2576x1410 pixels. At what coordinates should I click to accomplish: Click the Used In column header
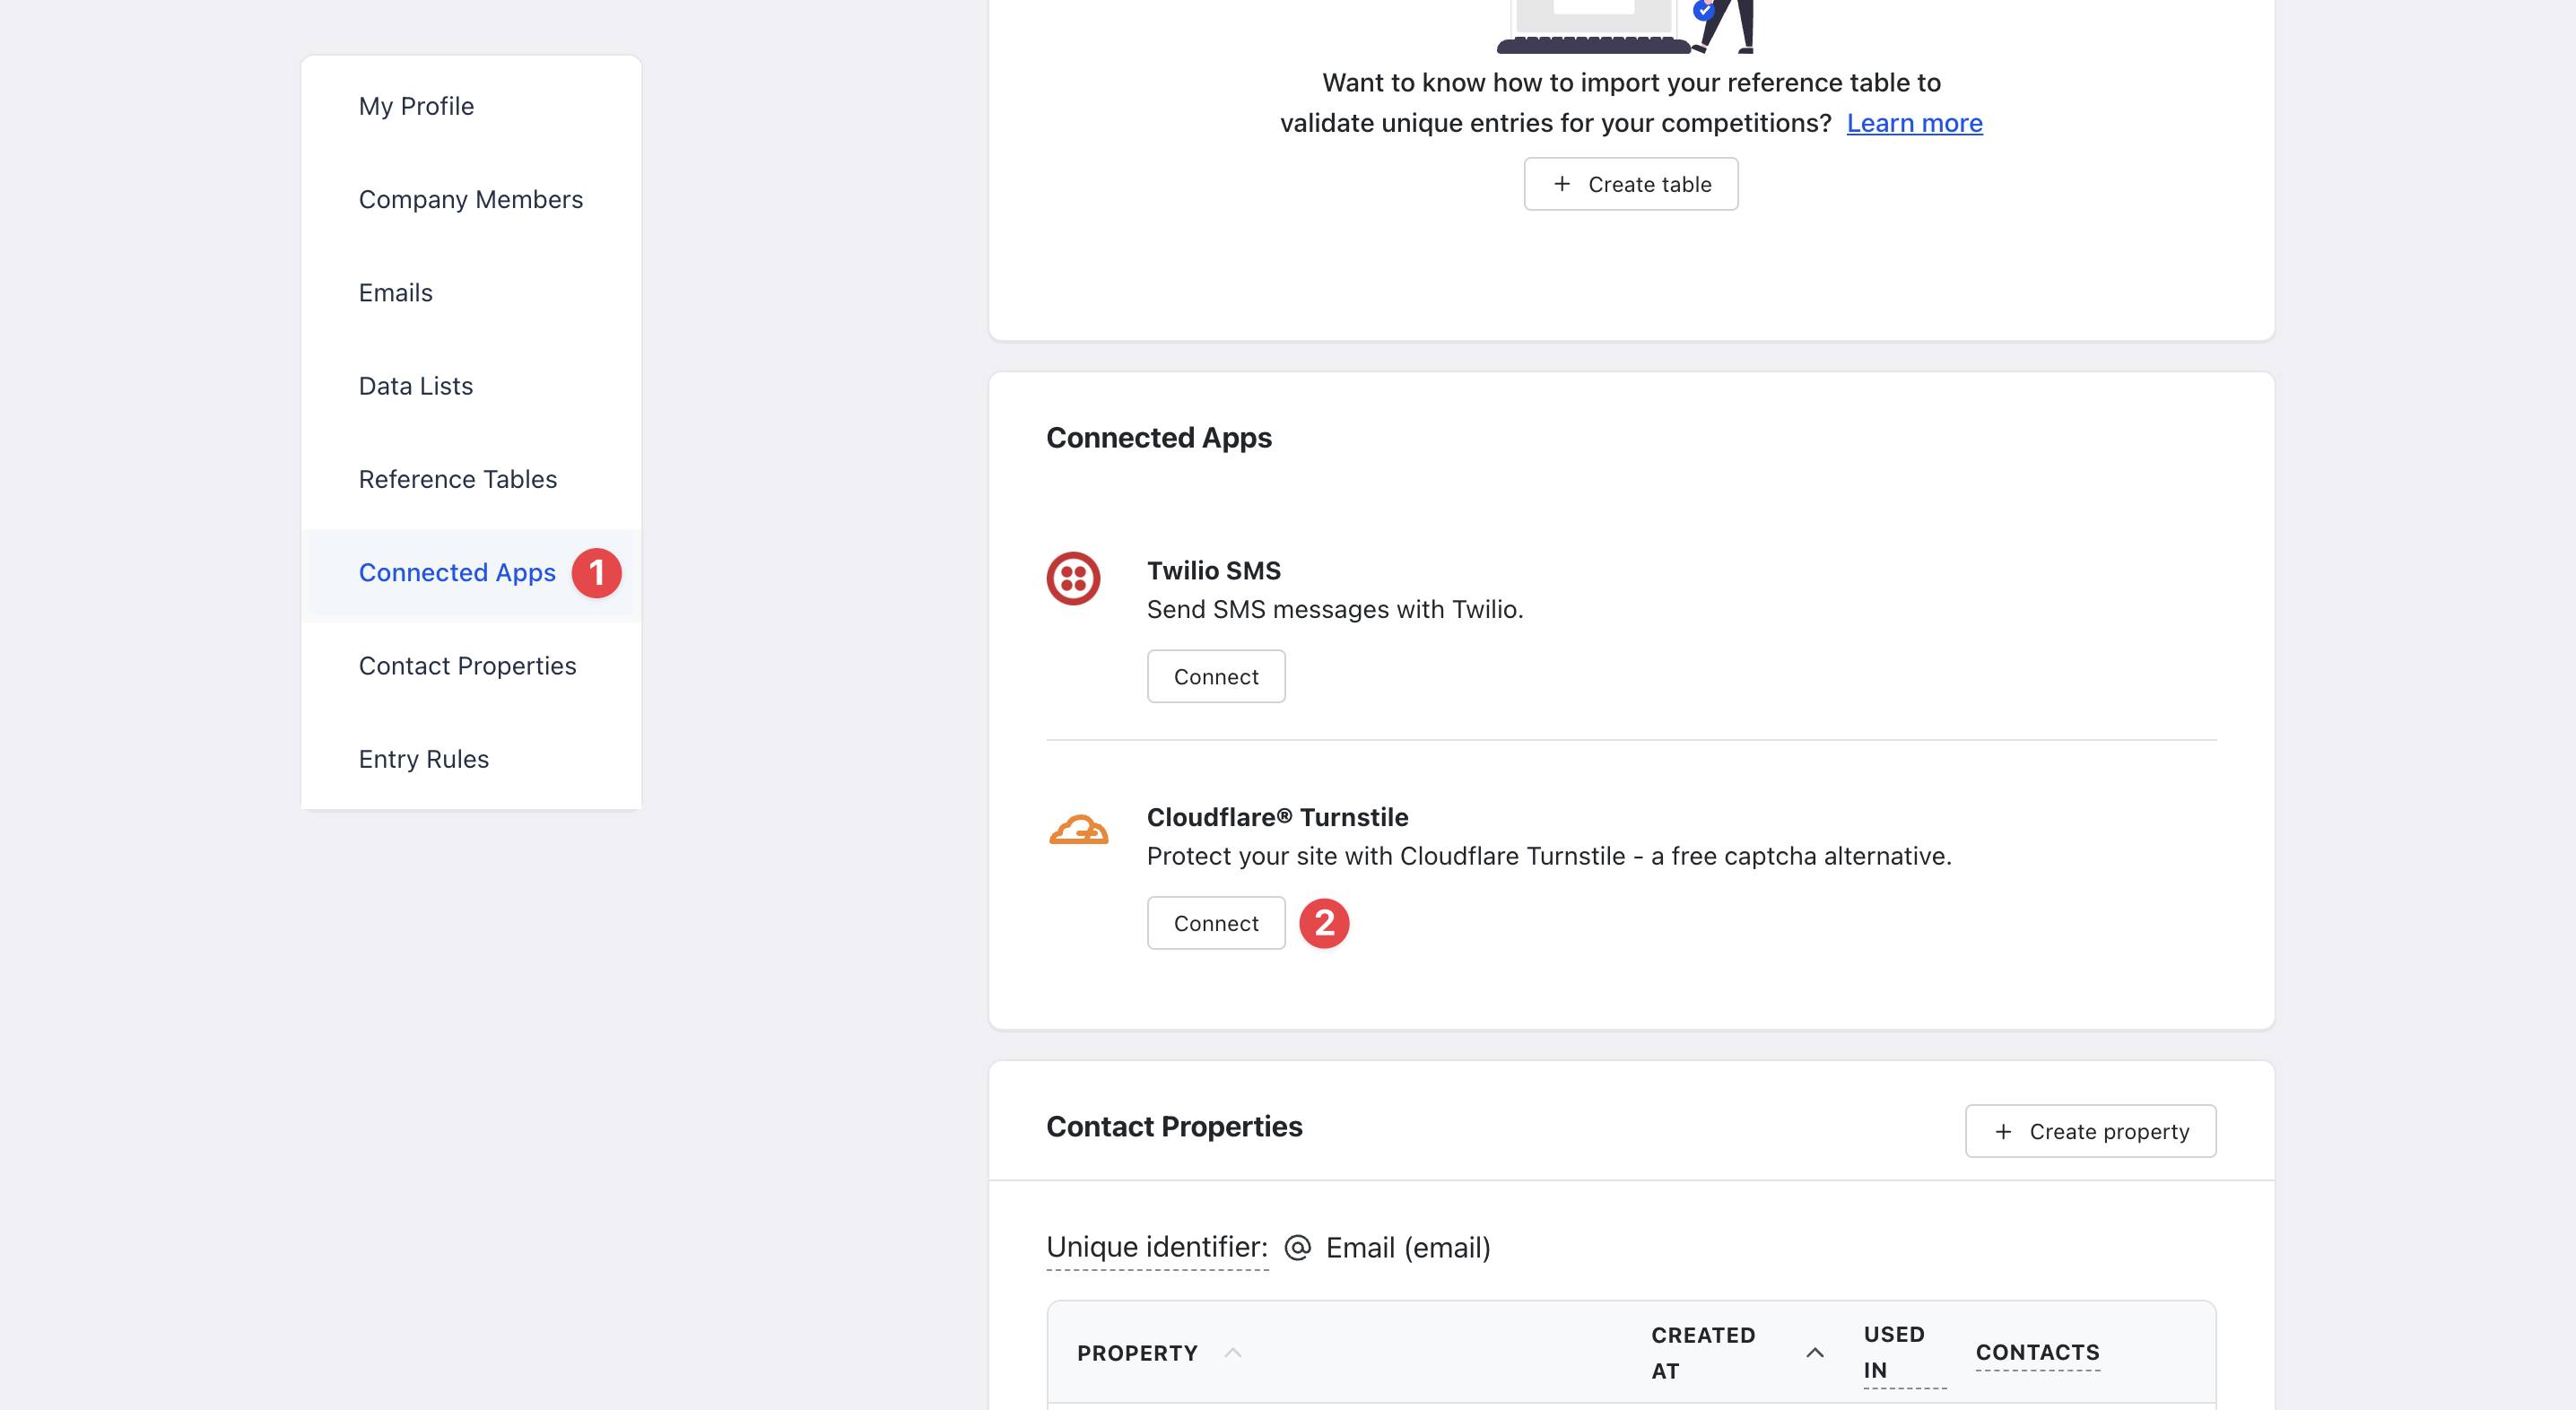tap(1893, 1352)
